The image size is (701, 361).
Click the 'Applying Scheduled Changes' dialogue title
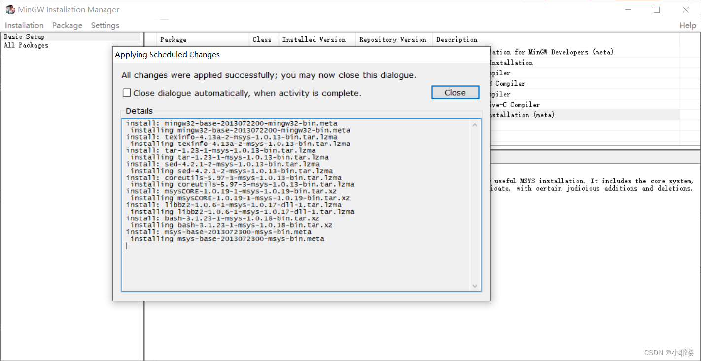(168, 55)
